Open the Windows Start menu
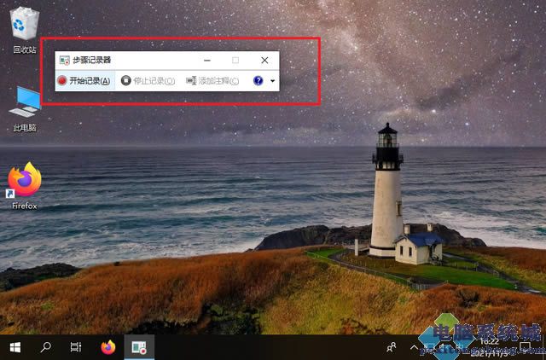Image resolution: width=546 pixels, height=360 pixels. coord(15,347)
